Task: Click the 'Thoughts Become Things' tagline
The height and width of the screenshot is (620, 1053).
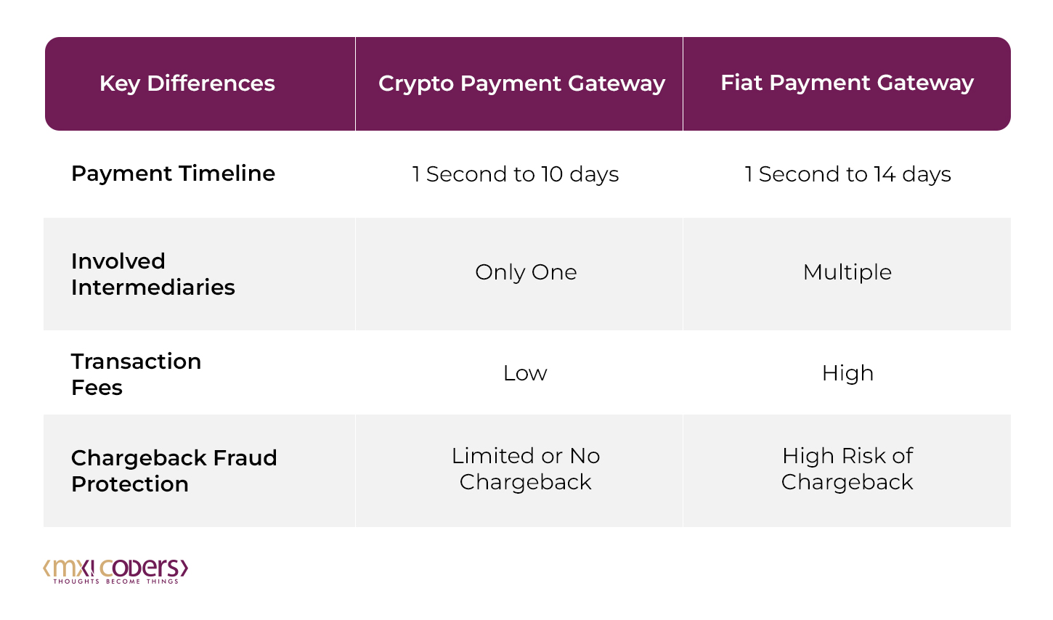Action: 115,582
